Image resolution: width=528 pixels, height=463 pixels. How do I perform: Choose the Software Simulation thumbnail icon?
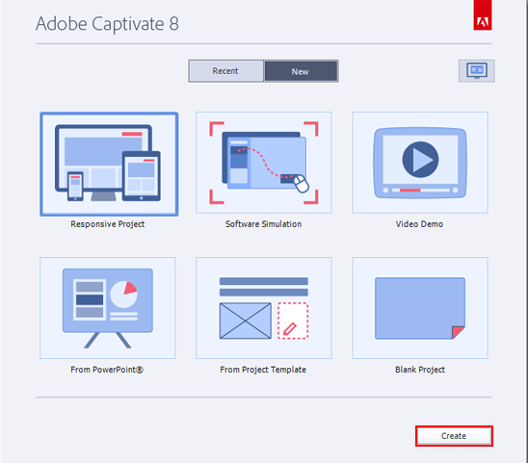coord(264,163)
